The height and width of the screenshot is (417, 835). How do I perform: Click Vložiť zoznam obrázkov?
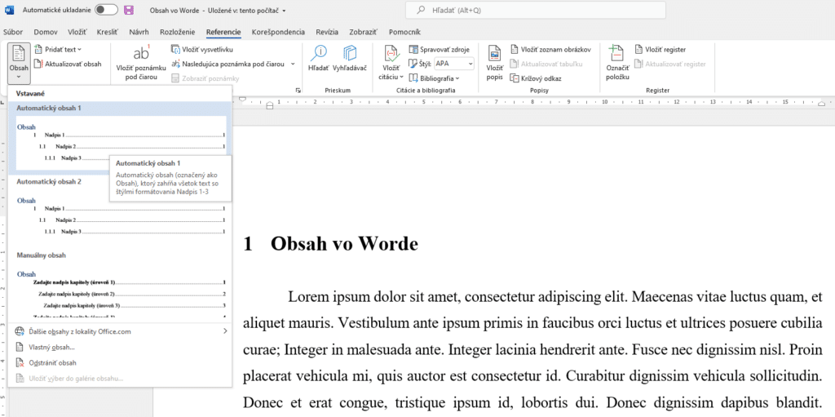[550, 50]
